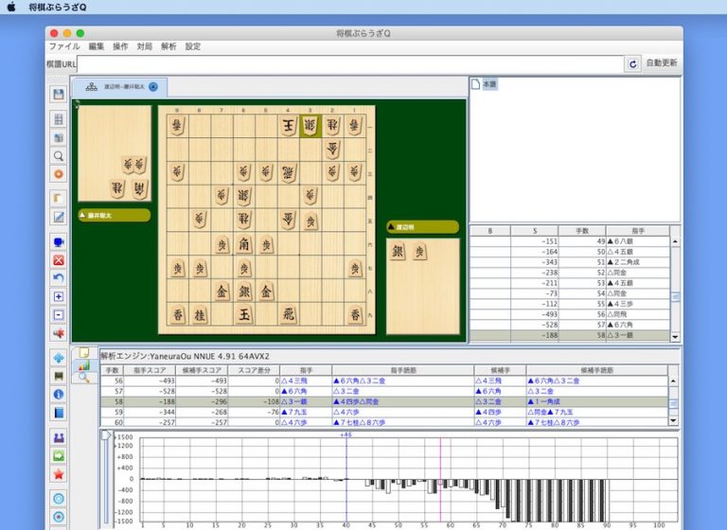Click the magnifying glass search icon
Image resolution: width=727 pixels, height=530 pixels.
pos(59,156)
